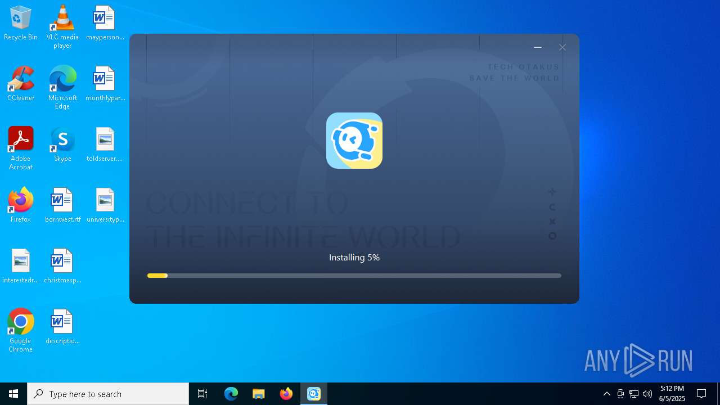This screenshot has width=720, height=405.
Task: Open the CCleaner desktop shortcut
Action: pyautogui.click(x=21, y=84)
